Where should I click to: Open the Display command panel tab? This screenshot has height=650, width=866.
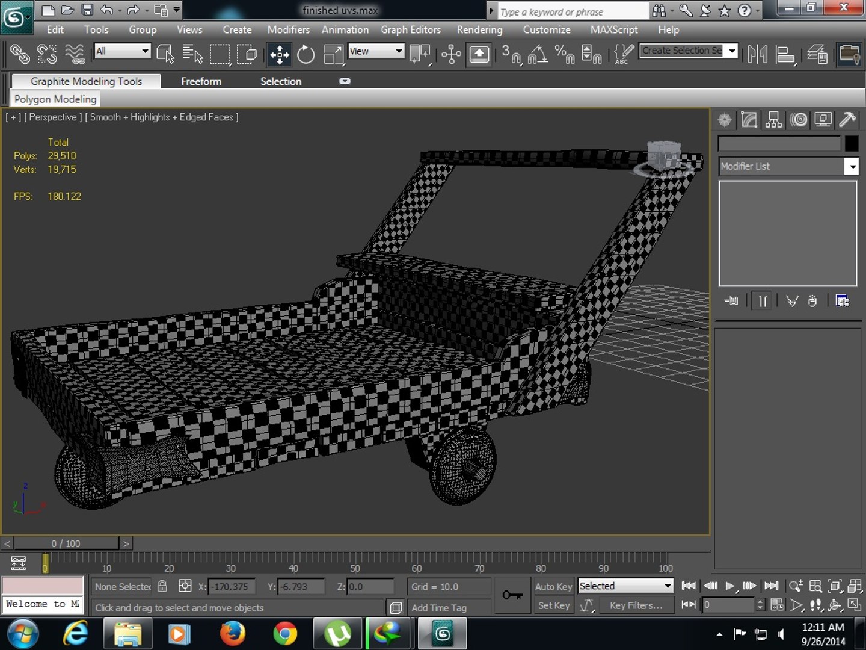pyautogui.click(x=823, y=120)
